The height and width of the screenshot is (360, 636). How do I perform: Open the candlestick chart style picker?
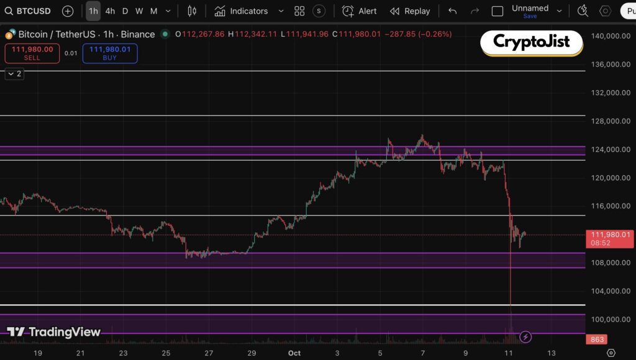[x=192, y=11]
